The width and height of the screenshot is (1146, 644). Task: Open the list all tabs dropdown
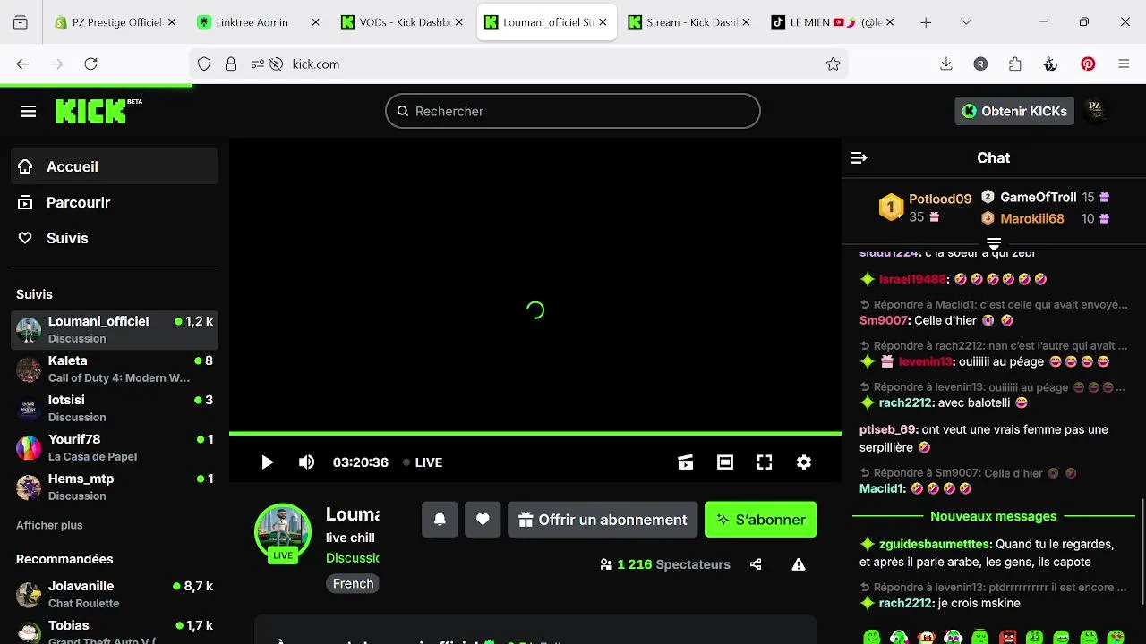click(x=966, y=22)
